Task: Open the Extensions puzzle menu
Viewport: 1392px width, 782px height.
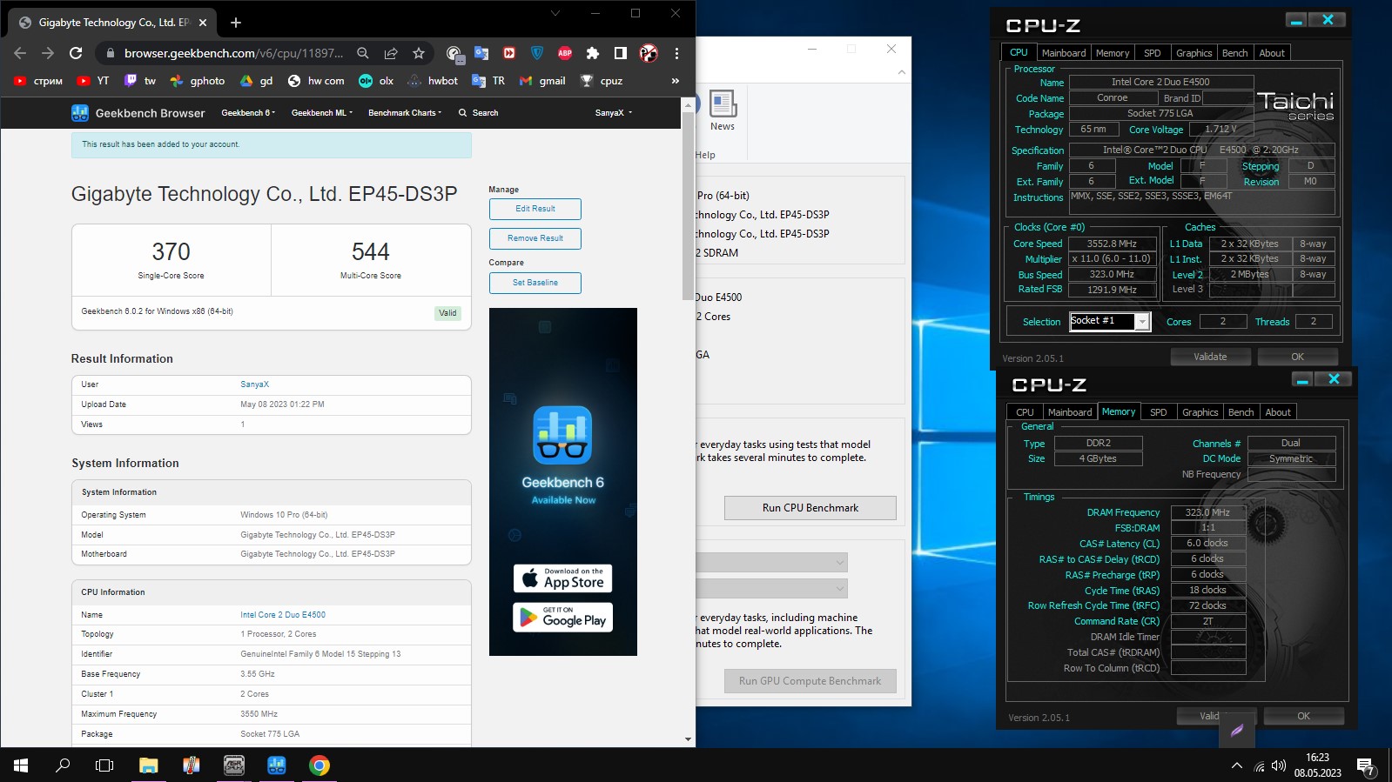Action: (x=593, y=53)
